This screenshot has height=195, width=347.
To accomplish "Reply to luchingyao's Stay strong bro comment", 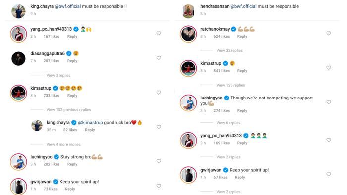I will [72, 164].
